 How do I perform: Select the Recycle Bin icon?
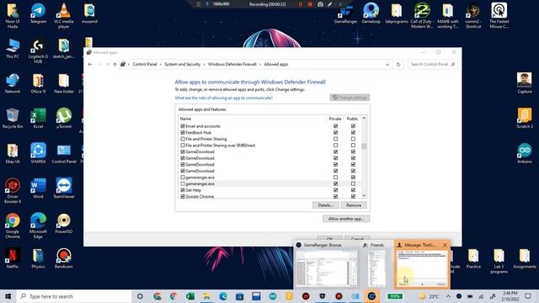13,119
